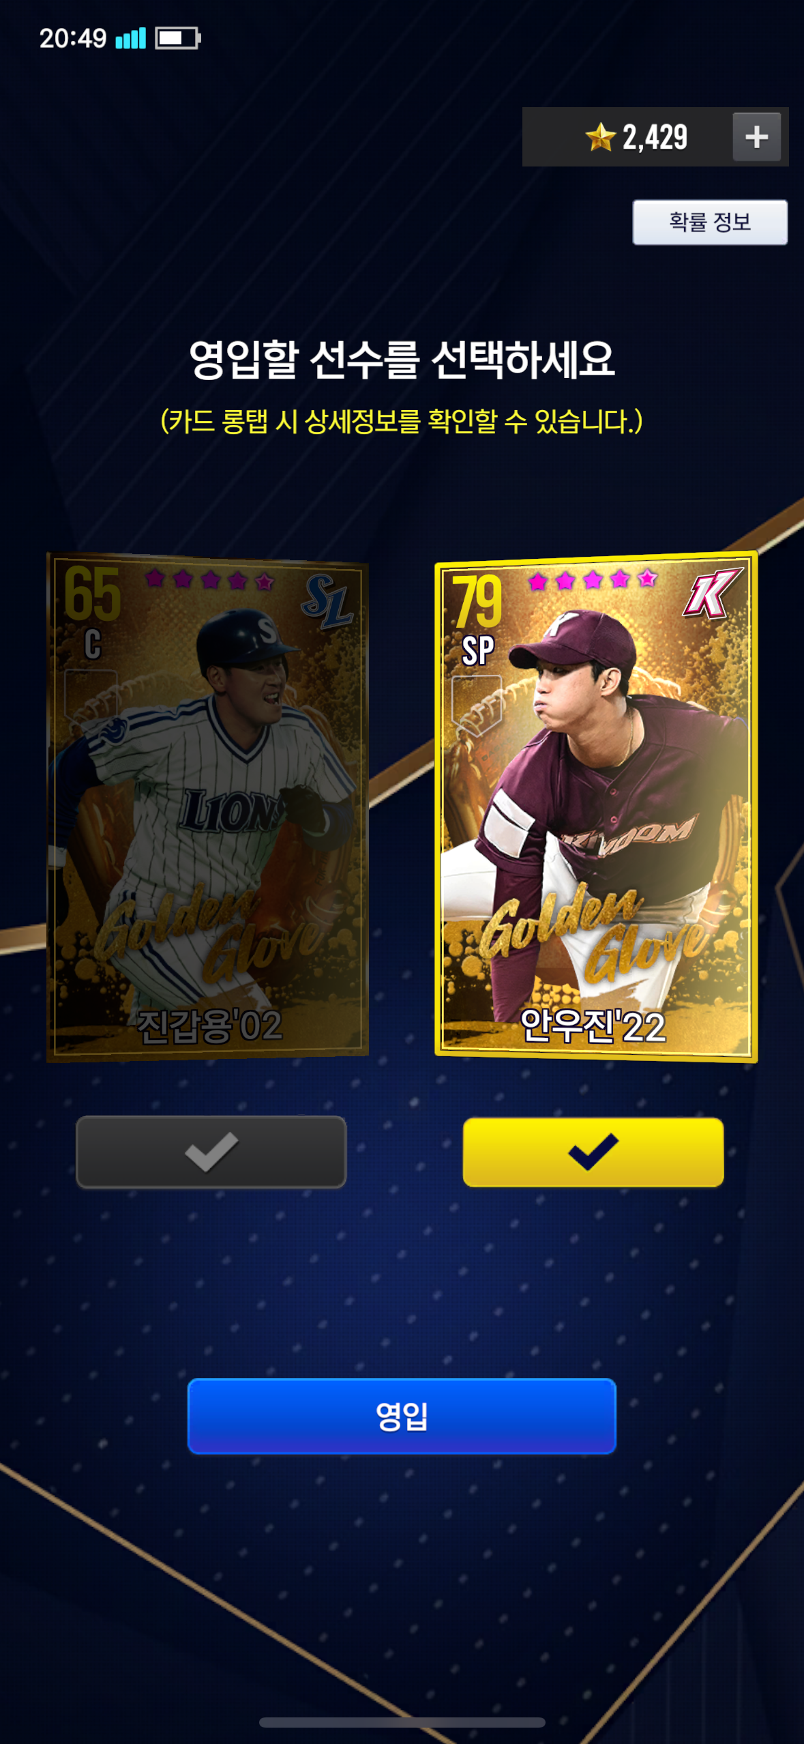Tap the 79 overall rating number
Image resolution: width=804 pixels, height=1744 pixels.
(x=477, y=601)
